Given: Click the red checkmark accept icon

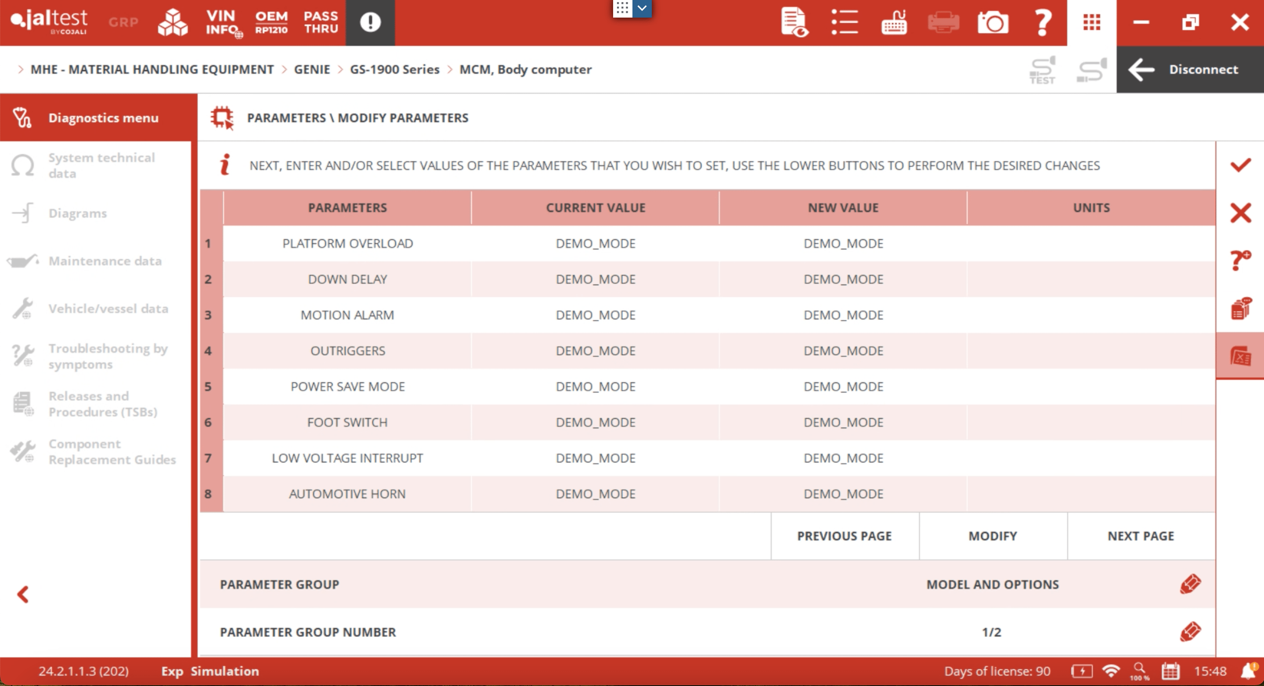Looking at the screenshot, I should pos(1240,166).
